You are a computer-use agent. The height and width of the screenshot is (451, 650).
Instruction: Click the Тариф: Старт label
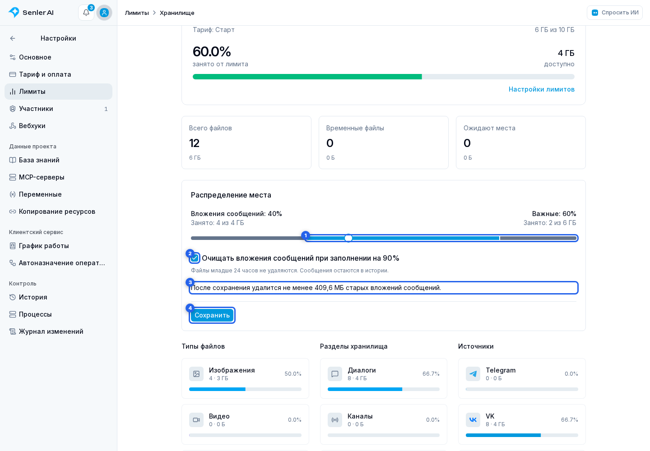214,30
